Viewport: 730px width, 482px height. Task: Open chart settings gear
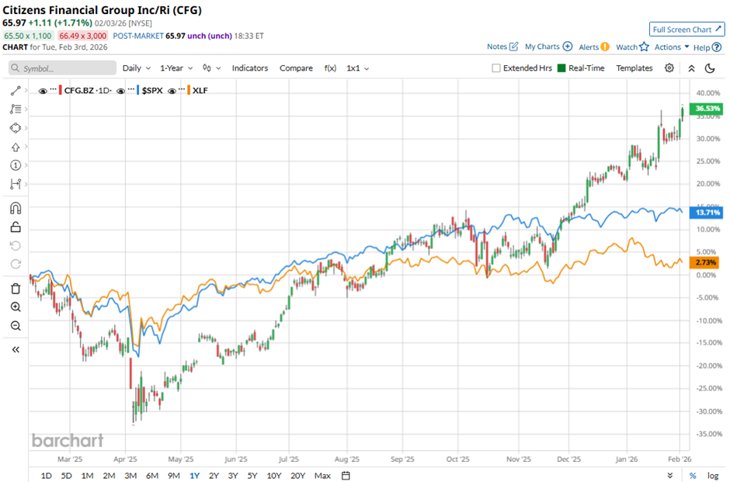(669, 68)
